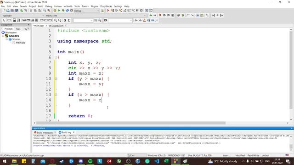Open the empty search combo box dropdown arrow
Image resolution: width=294 pixels, height=165 pixels.
91,20
